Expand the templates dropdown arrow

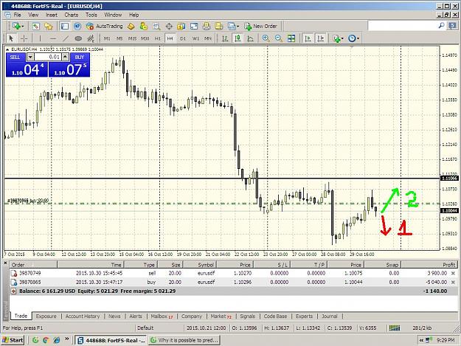[x=238, y=27]
